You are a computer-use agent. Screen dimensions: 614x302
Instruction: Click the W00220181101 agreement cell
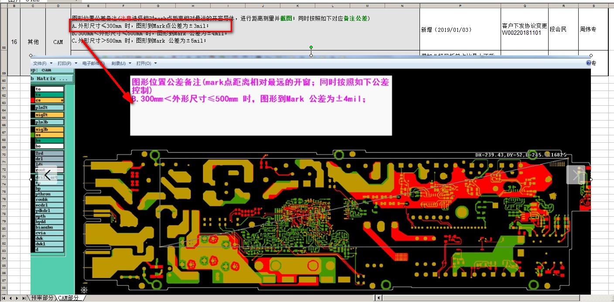pyautogui.click(x=525, y=30)
